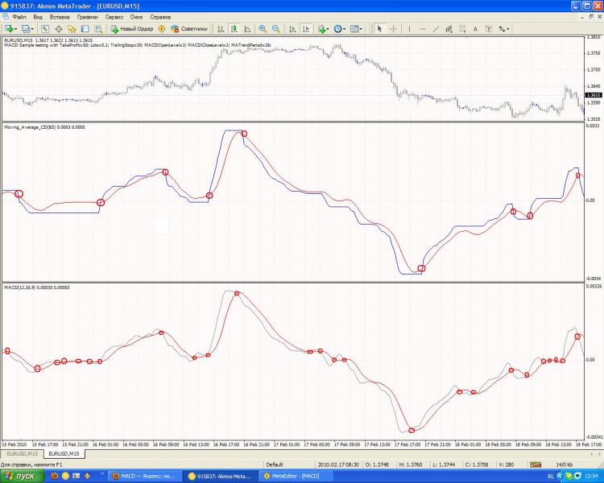Expand the new chart dropdown arrow
This screenshot has width=604, height=483.
[17, 28]
